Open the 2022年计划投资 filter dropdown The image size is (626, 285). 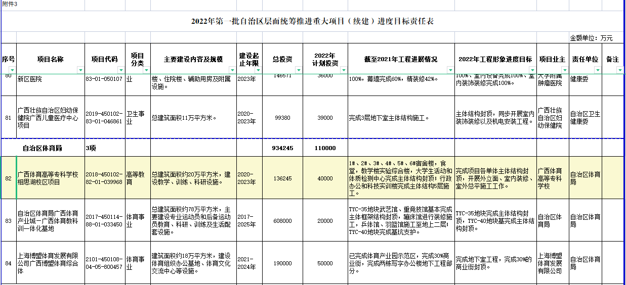click(x=343, y=70)
